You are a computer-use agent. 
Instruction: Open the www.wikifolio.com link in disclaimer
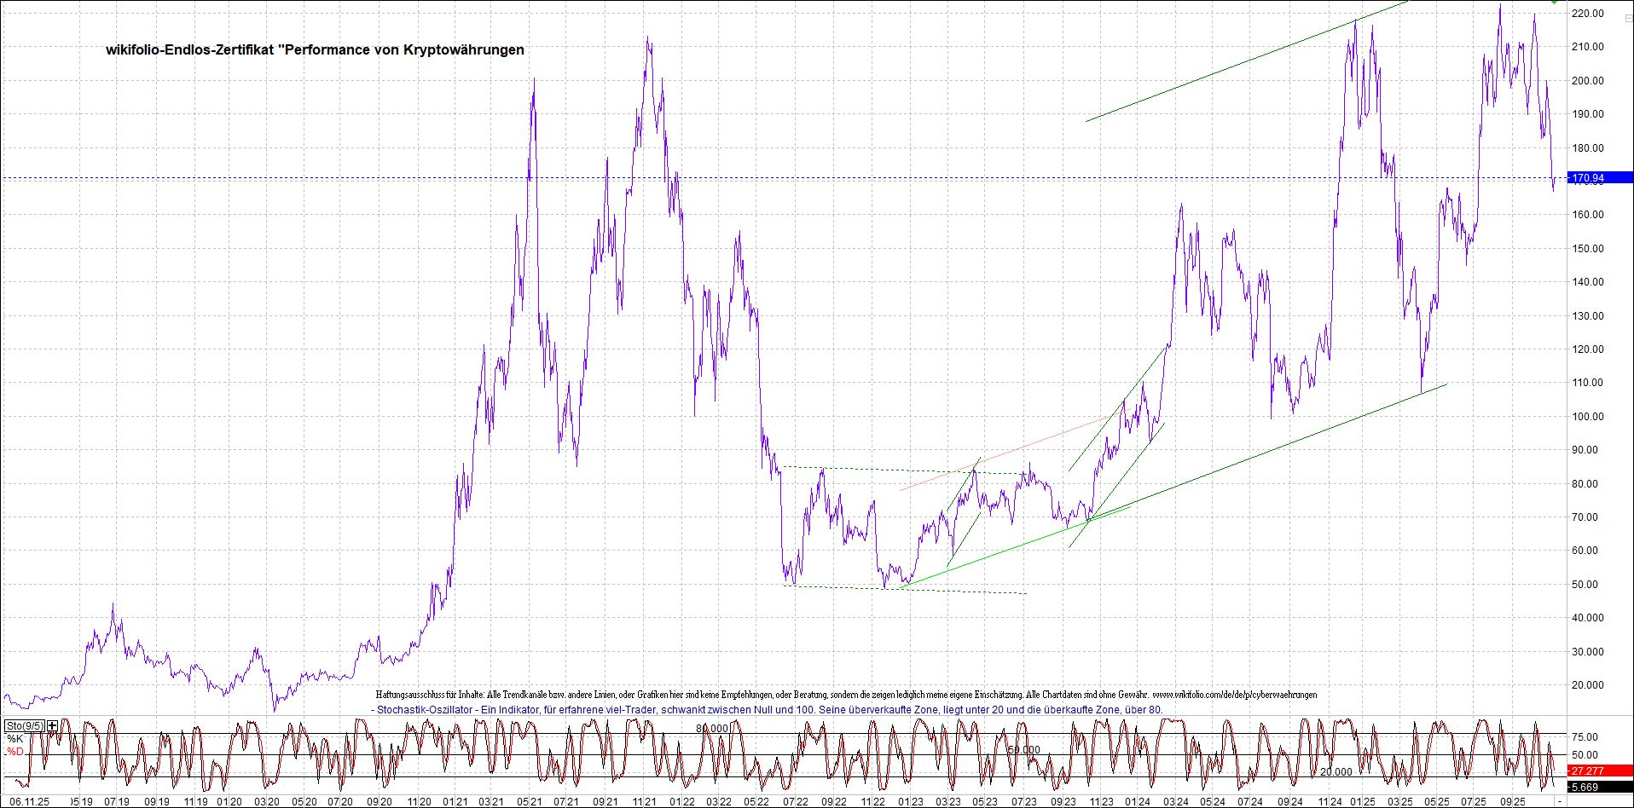[1234, 695]
